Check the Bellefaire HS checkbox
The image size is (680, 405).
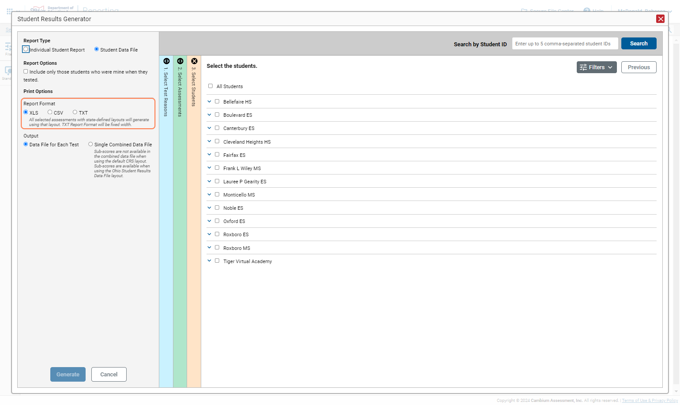217,101
